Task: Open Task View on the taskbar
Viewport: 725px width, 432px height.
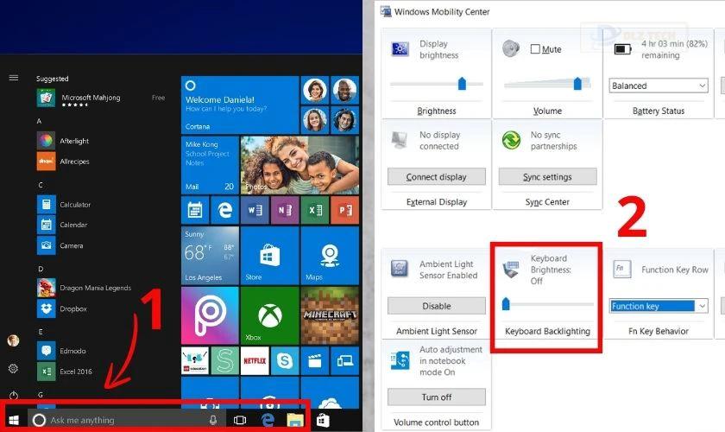Action: pos(240,420)
